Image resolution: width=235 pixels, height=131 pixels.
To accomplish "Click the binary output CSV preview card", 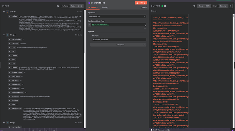I will click(x=170, y=71).
